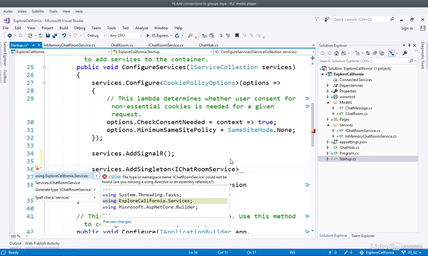Toggle Auto Hide pin on Solution Explorer
428x256 pixels.
tap(409, 45)
